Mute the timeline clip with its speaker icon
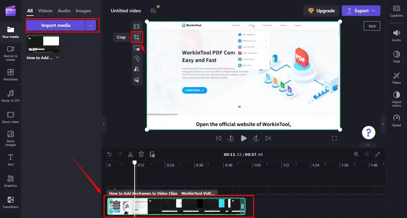This screenshot has width=407, height=218. pos(116,206)
